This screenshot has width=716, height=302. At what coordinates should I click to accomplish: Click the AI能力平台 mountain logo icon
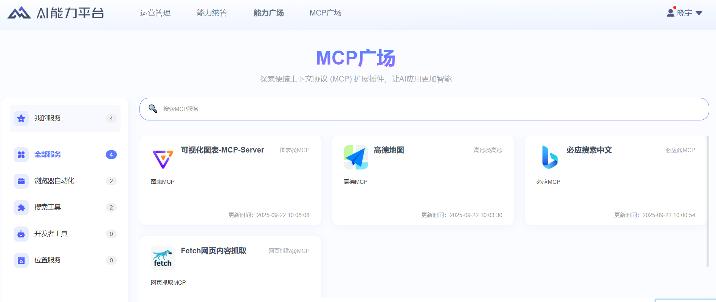coord(19,12)
